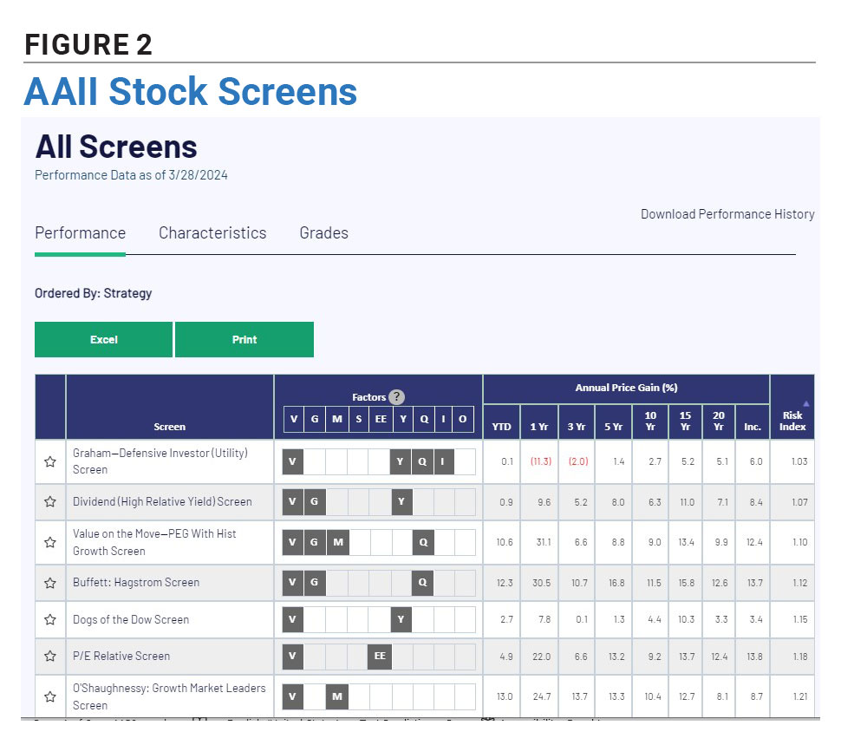Open the Buffett: Hagstrom Screen link
This screenshot has width=841, height=745.
(x=136, y=583)
